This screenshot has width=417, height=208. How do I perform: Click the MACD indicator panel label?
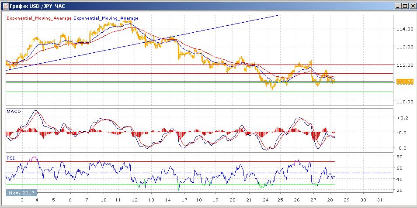(13, 112)
